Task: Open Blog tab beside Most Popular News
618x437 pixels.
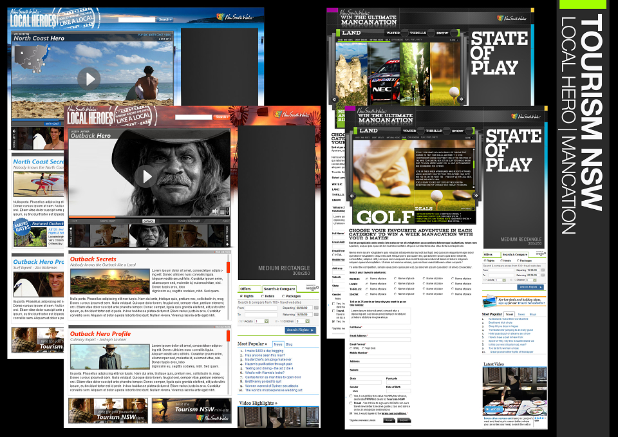Action: coord(289,344)
